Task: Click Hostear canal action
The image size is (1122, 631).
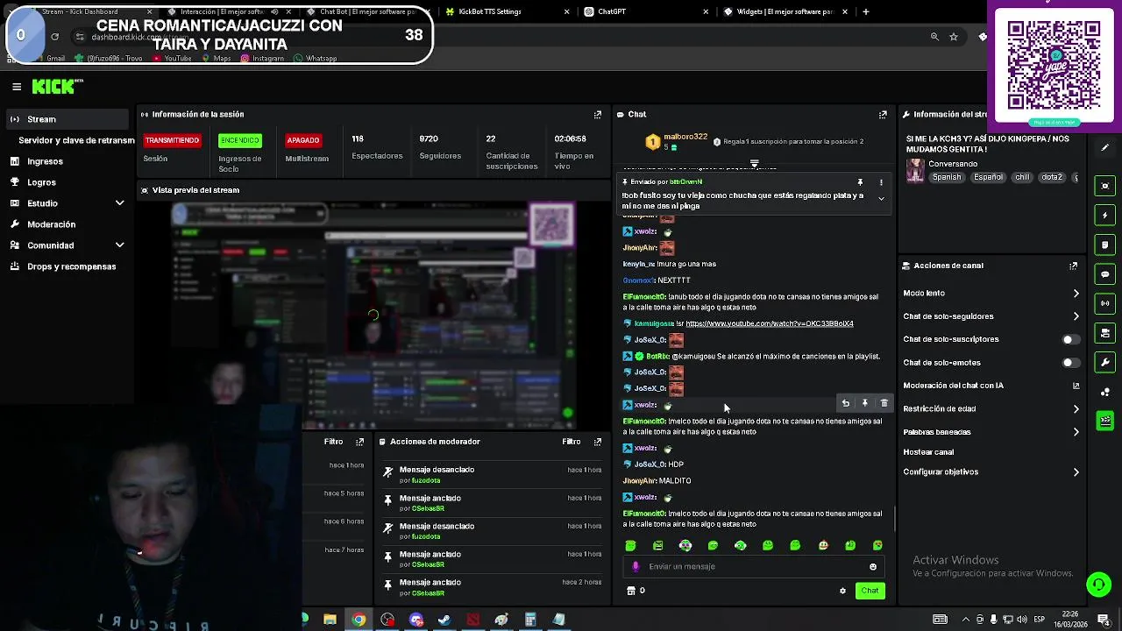Action: 928,452
